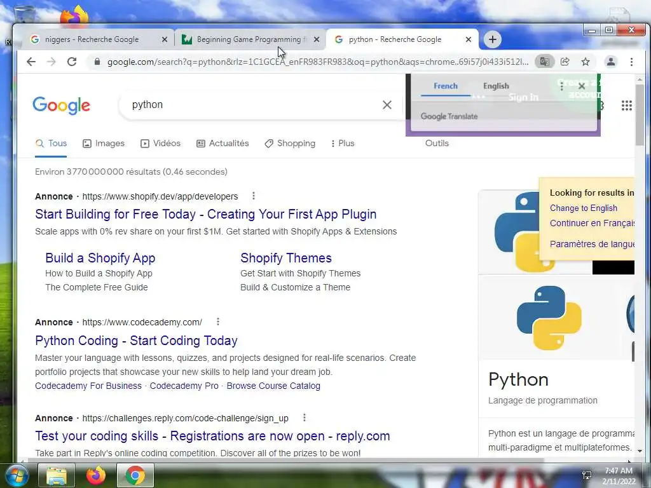The height and width of the screenshot is (488, 651).
Task: Open Translate popup options menu
Action: tap(562, 86)
